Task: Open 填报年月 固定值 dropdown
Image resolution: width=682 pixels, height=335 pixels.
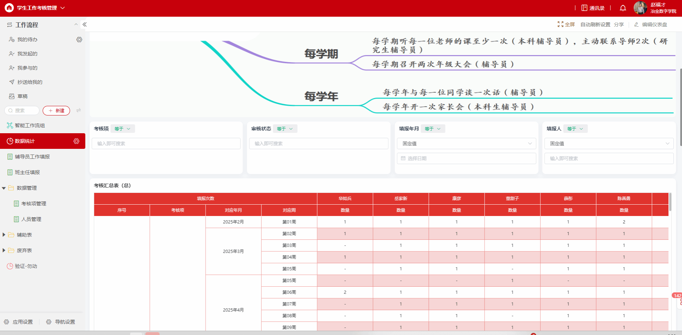Action: click(x=466, y=144)
